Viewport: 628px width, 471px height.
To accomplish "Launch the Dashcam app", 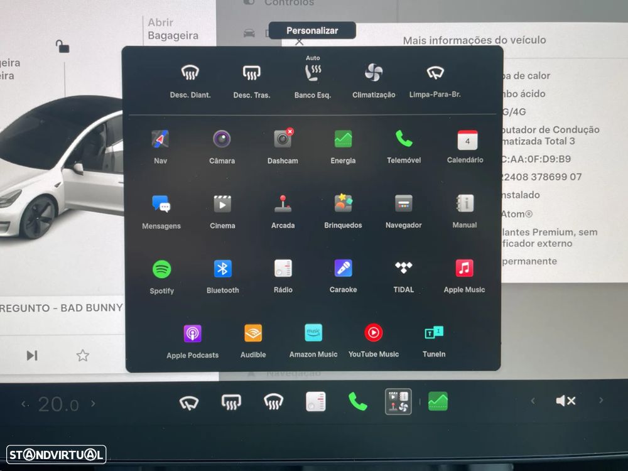I will [x=283, y=146].
